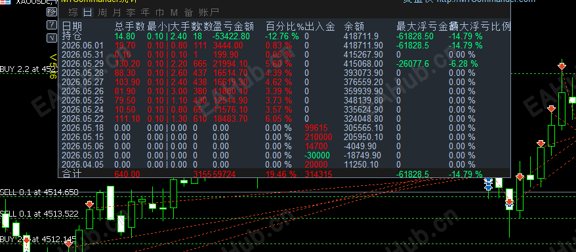Switch to the 综 summary tab
The image size is (576, 252).
pyautogui.click(x=73, y=13)
